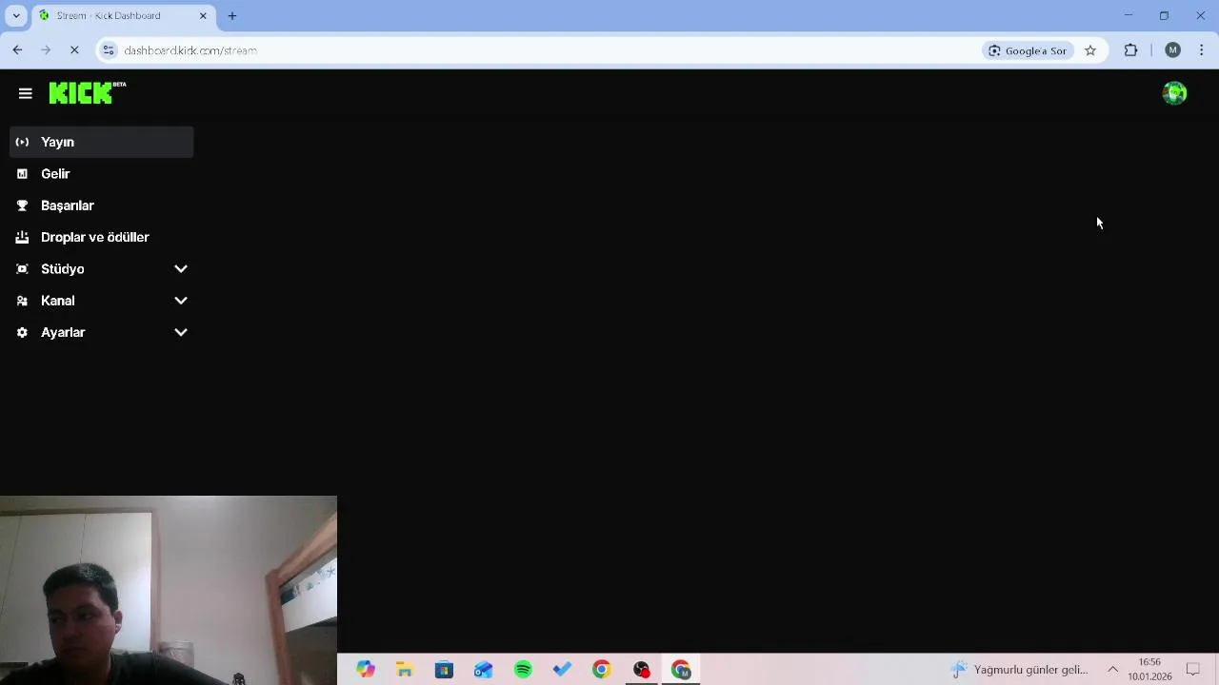
Task: Click the Stüdyo camera icon
Action: point(22,269)
